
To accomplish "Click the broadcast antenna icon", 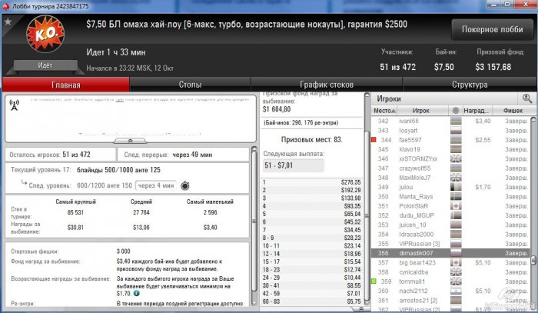I will [14, 105].
